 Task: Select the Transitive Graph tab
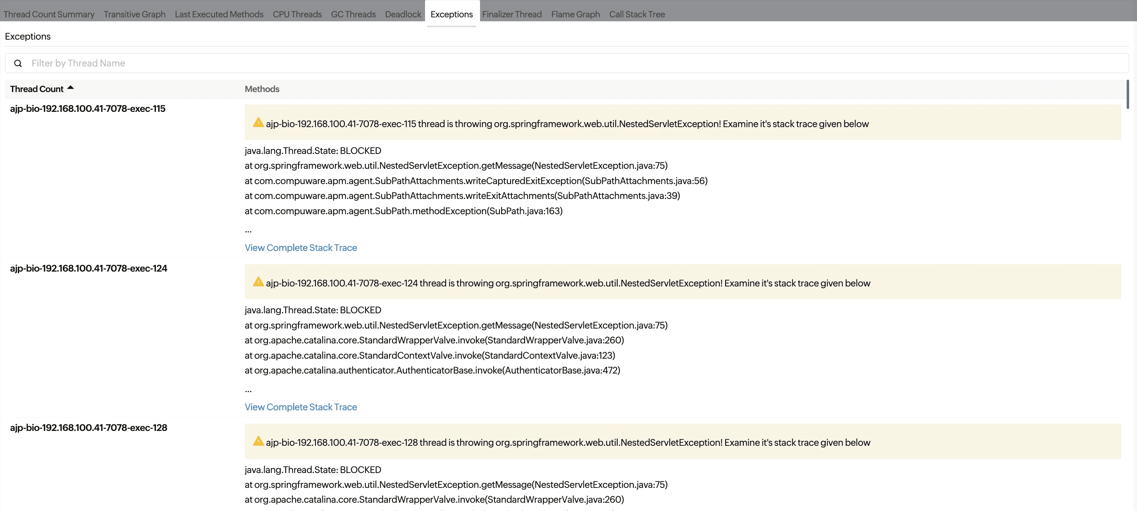pos(134,14)
